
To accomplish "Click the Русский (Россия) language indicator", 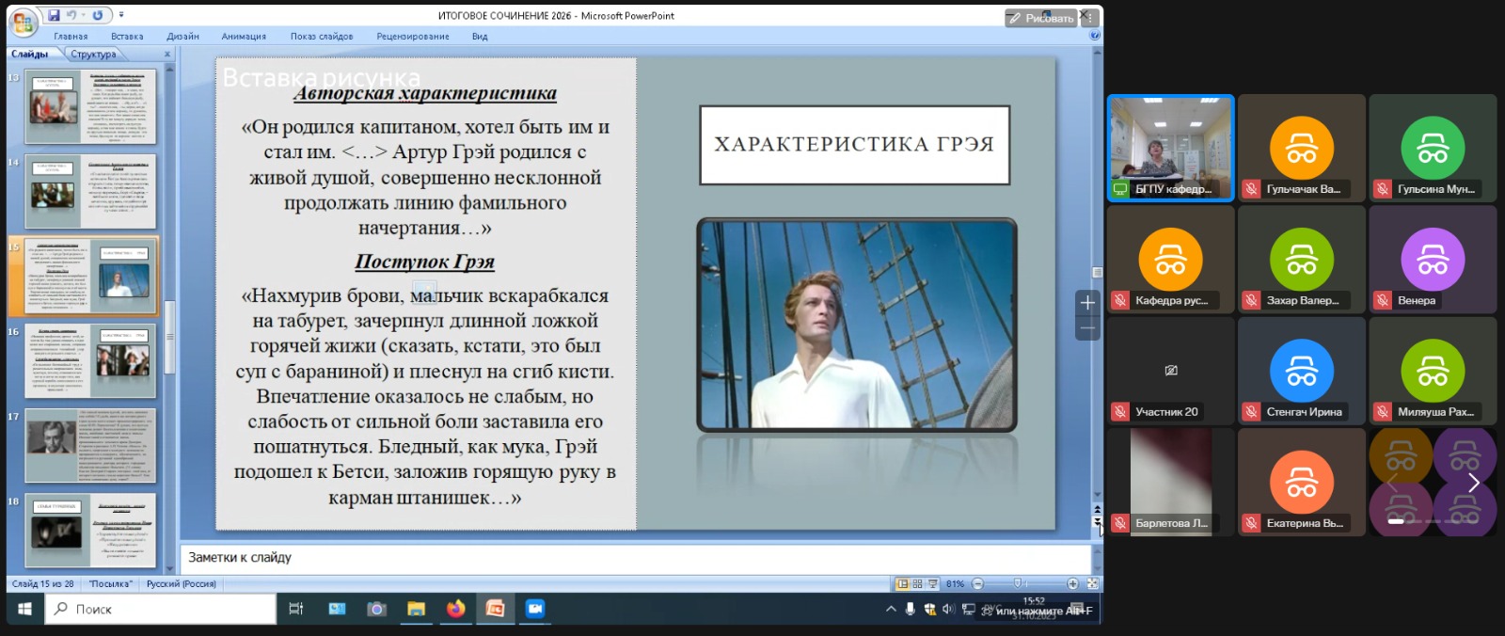I will (x=182, y=584).
